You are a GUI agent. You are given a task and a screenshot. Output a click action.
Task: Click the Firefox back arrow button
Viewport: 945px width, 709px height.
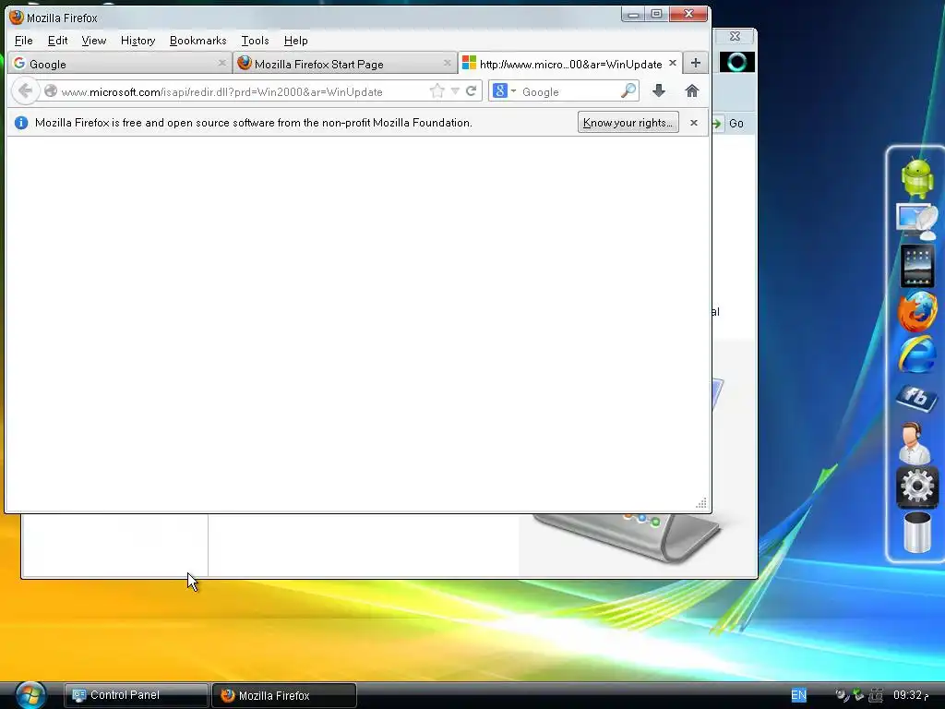25,91
